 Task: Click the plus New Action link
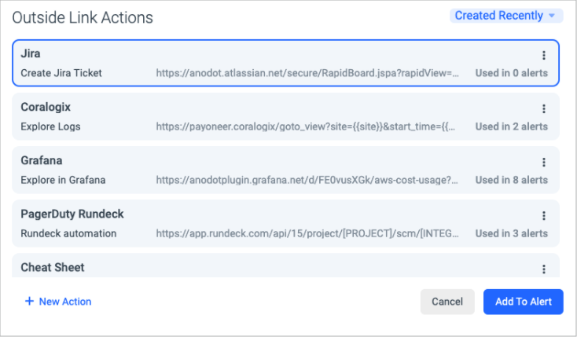click(58, 302)
